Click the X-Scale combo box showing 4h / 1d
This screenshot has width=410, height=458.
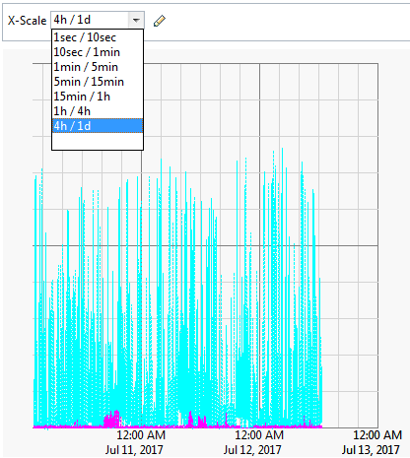(98, 21)
